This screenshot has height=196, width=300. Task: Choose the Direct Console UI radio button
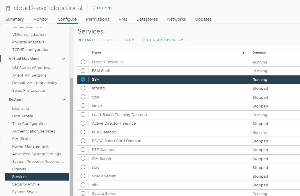[83, 62]
